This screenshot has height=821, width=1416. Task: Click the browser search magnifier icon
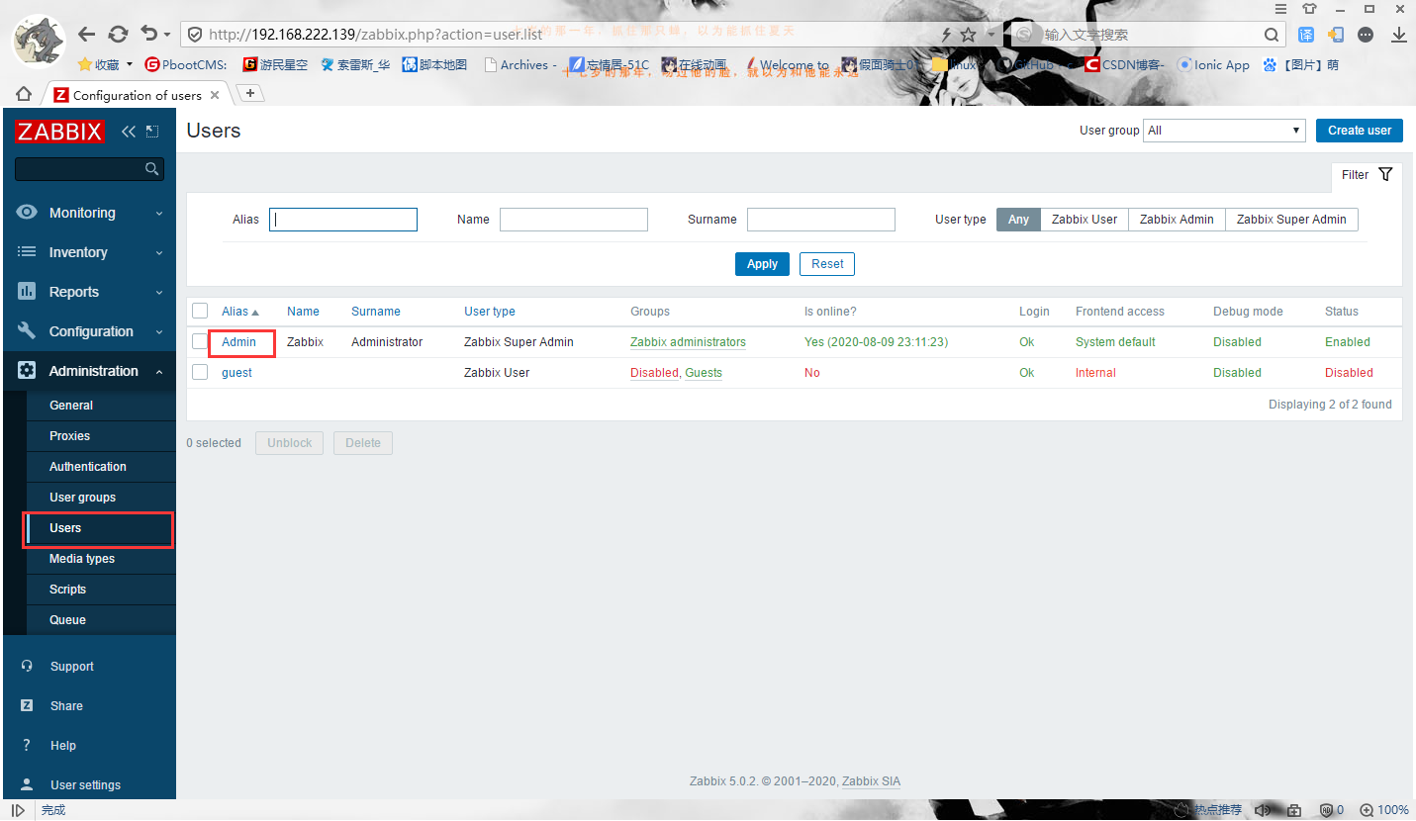click(x=1273, y=35)
